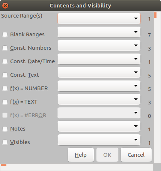Tick the f(x) = TEXT checkbox
The height and width of the screenshot is (171, 161).
(x=5, y=102)
